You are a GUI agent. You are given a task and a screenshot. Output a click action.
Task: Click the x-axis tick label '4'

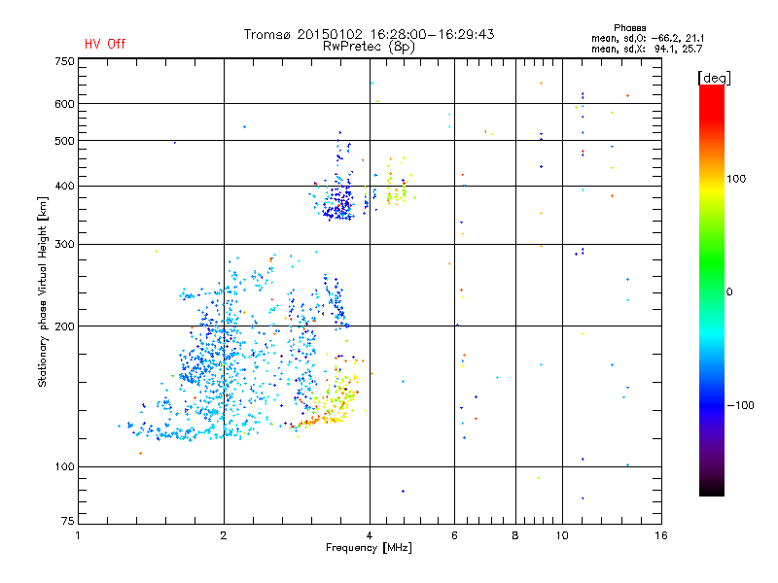(370, 535)
